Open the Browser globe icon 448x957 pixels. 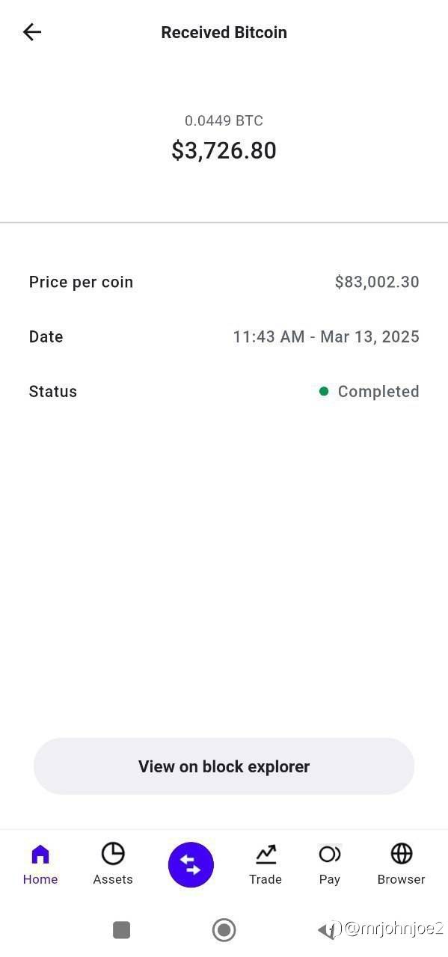point(402,853)
